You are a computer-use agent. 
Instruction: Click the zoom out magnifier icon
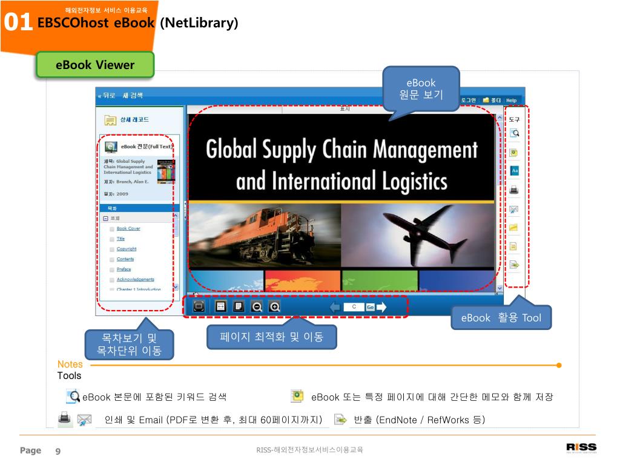257,306
